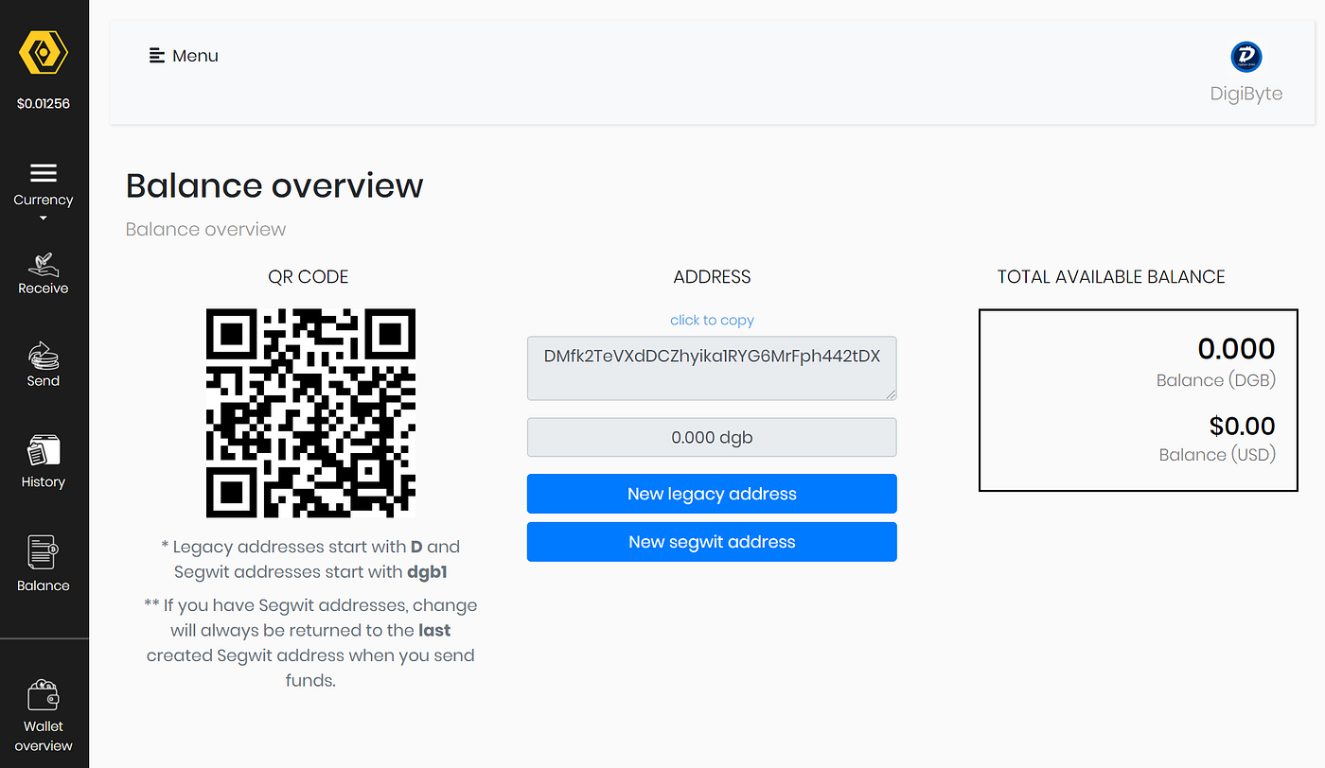Open the Send coins icon
This screenshot has width=1325, height=768.
pos(44,356)
